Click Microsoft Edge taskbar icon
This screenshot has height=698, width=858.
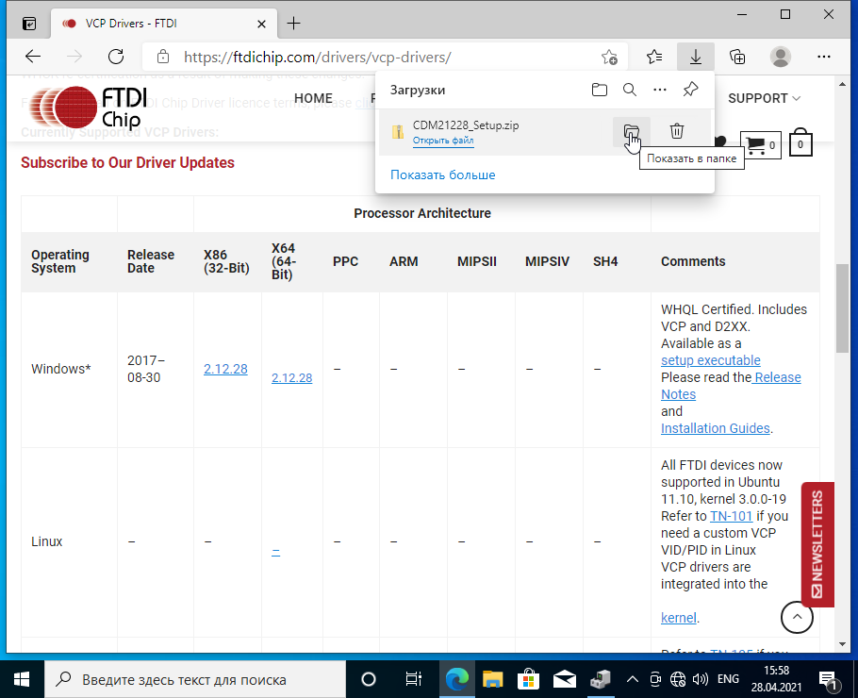(457, 679)
